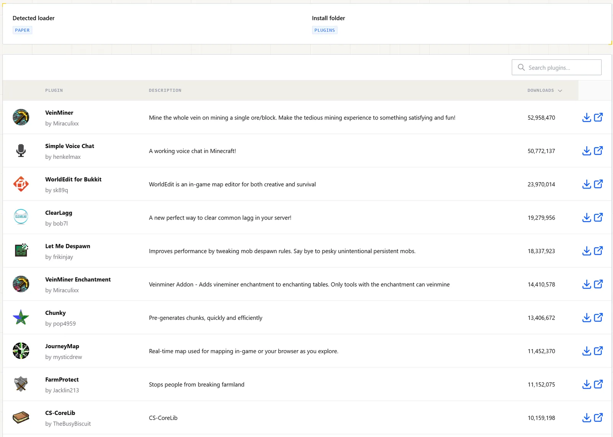Click author 'by TheBusyBiscuit'
Screen dimensions: 613x437
click(68, 424)
